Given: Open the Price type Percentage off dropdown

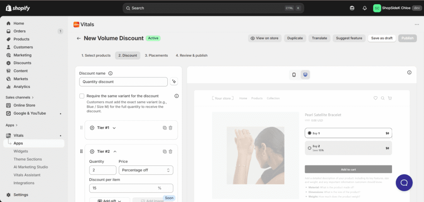Looking at the screenshot, I should click(x=146, y=170).
